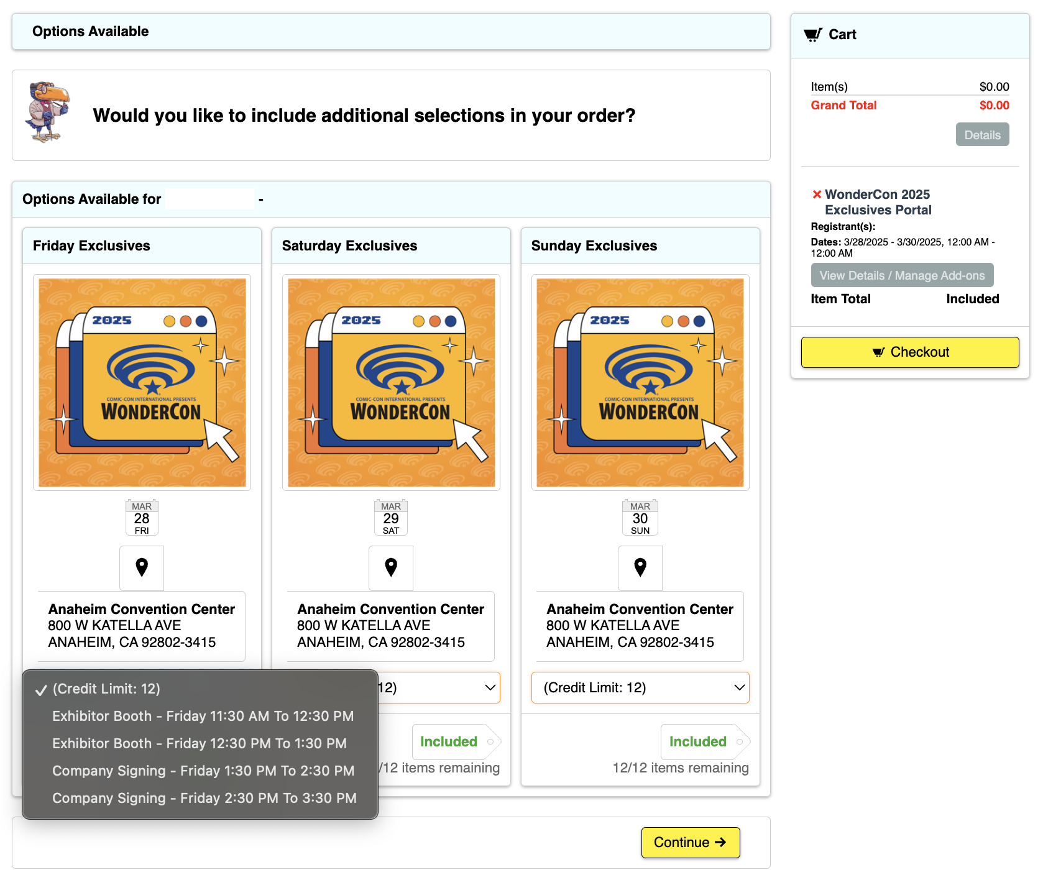Click the Friday map pin location icon

point(142,567)
